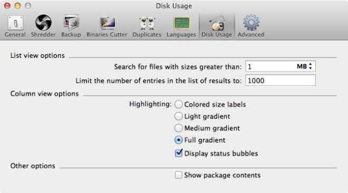Click the results limit field showing 1000
The width and height of the screenshot is (348, 193).
tap(281, 80)
